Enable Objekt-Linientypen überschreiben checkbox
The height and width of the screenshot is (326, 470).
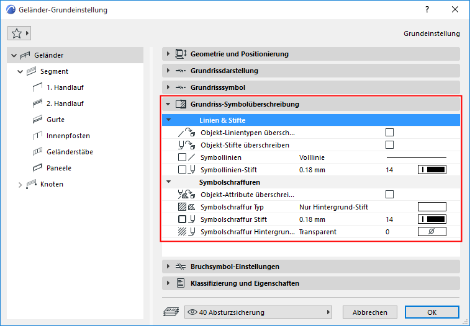(389, 132)
